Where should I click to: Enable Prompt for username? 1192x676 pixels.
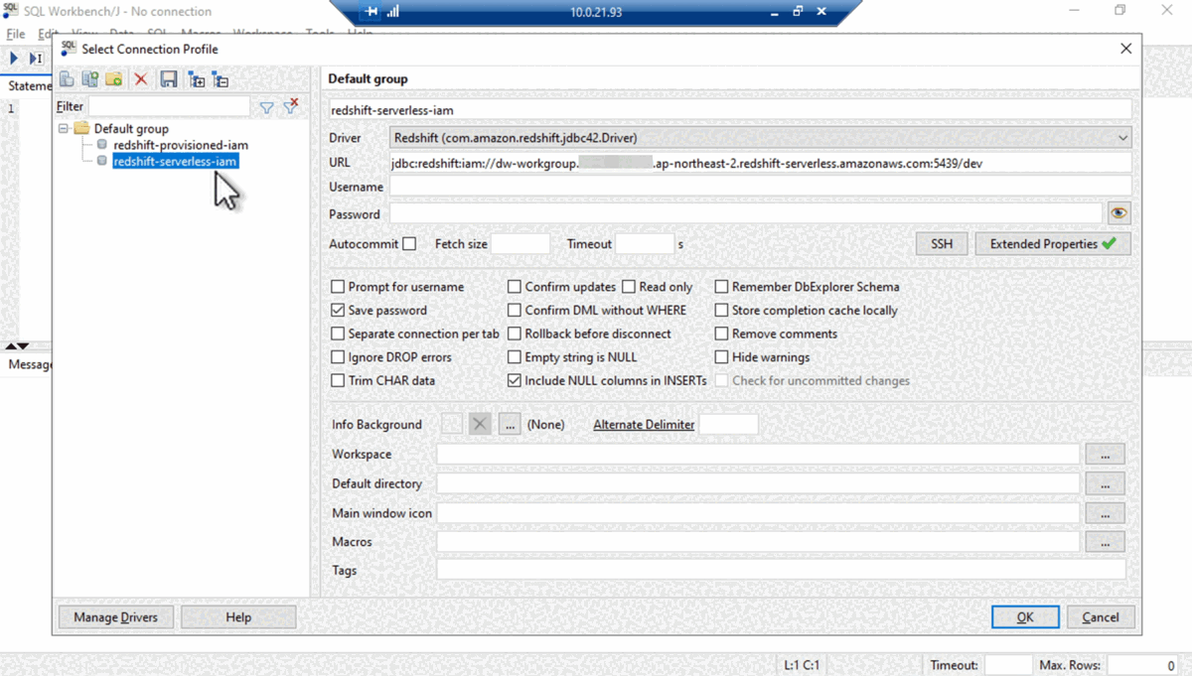point(338,287)
